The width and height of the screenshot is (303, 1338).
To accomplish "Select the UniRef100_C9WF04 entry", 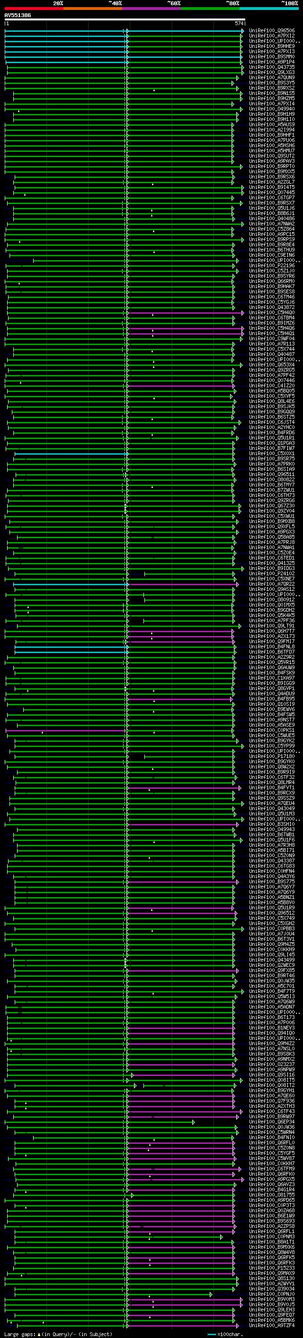I will (272, 339).
